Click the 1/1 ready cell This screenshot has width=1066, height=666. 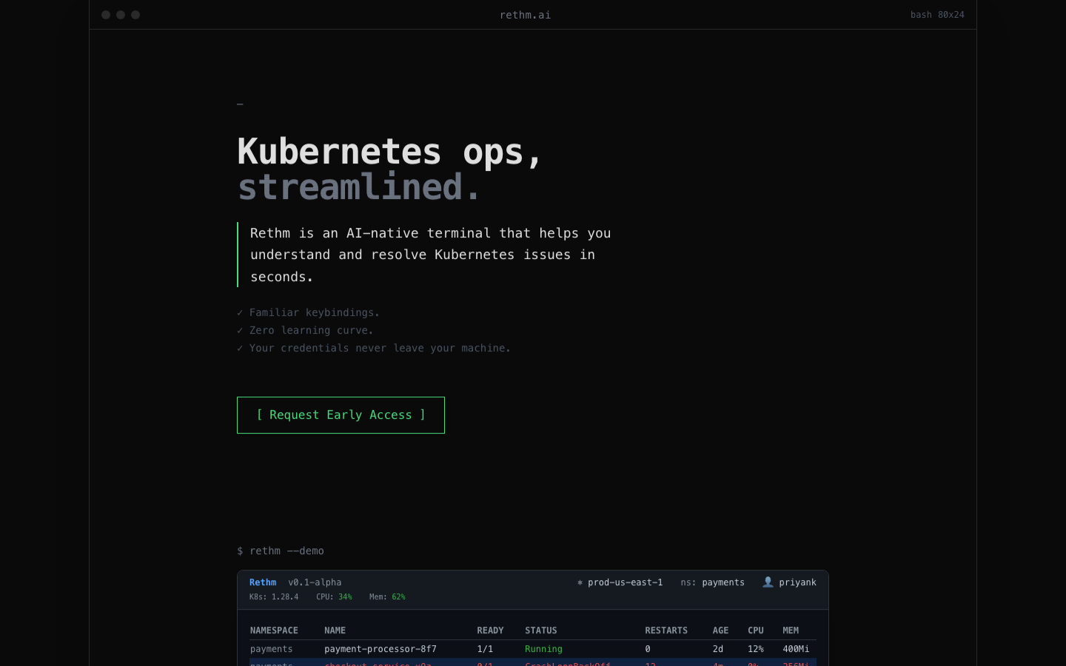click(485, 649)
